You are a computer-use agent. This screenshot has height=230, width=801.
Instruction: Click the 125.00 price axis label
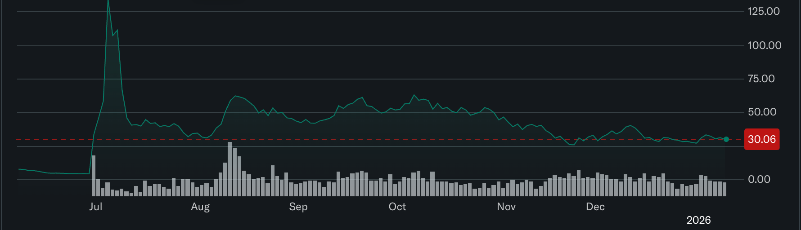[764, 11]
